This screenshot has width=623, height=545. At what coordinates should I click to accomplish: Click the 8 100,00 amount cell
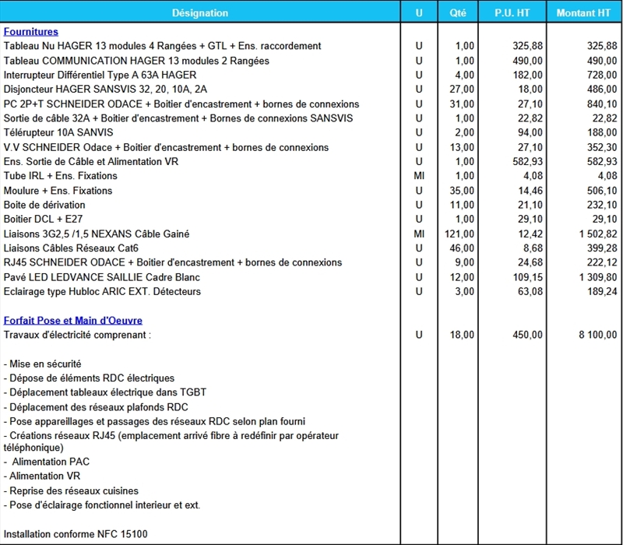click(x=597, y=335)
